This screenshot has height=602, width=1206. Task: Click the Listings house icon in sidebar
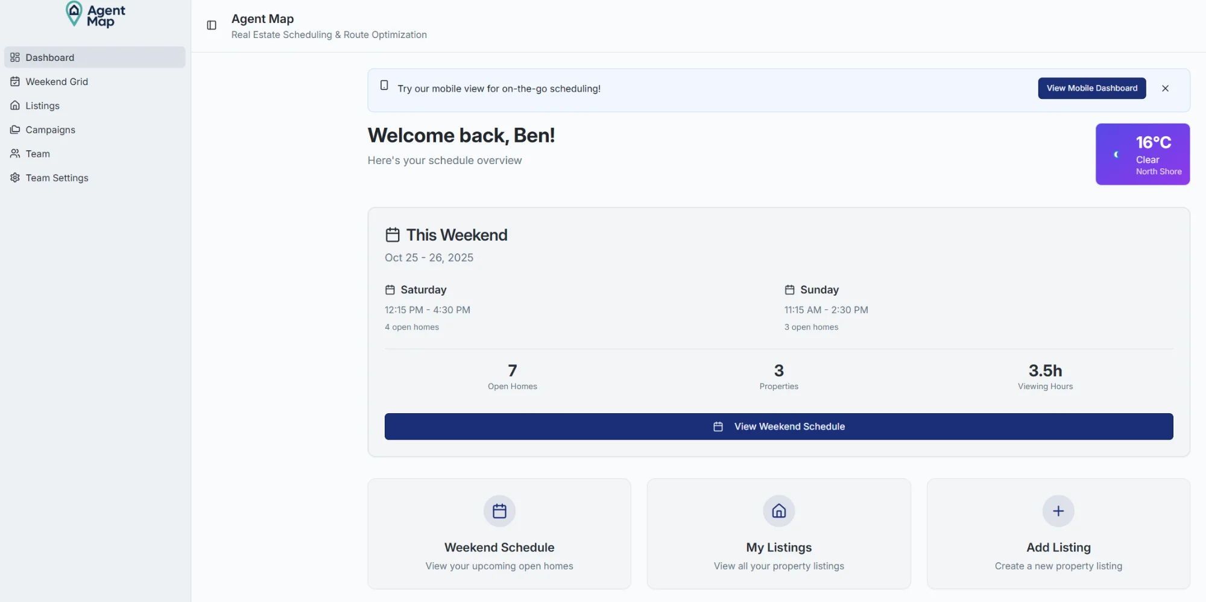(x=15, y=106)
